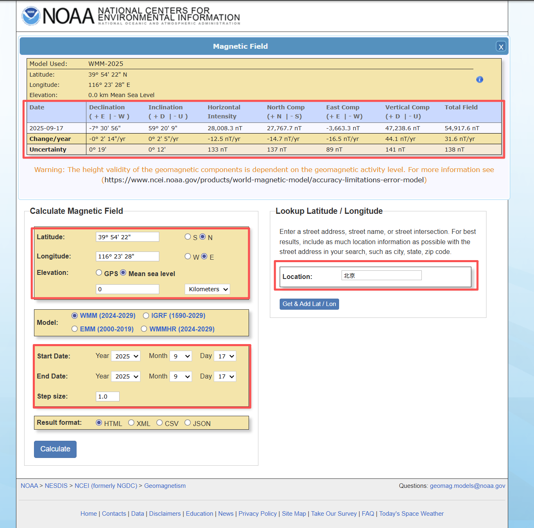Open the Start Date day dropdown
Screen dimensions: 534x528
(226, 356)
